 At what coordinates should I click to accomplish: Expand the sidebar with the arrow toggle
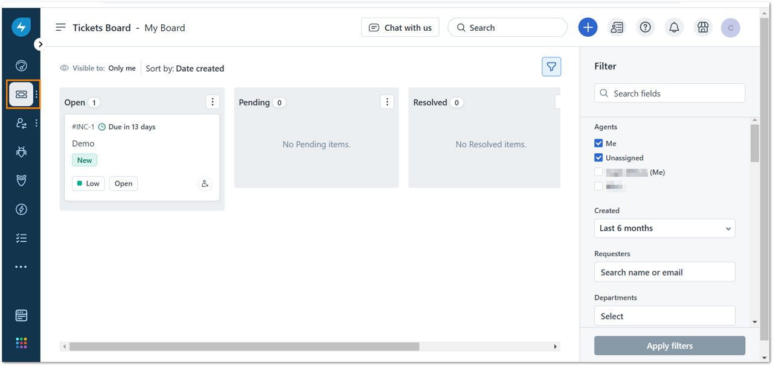point(40,44)
